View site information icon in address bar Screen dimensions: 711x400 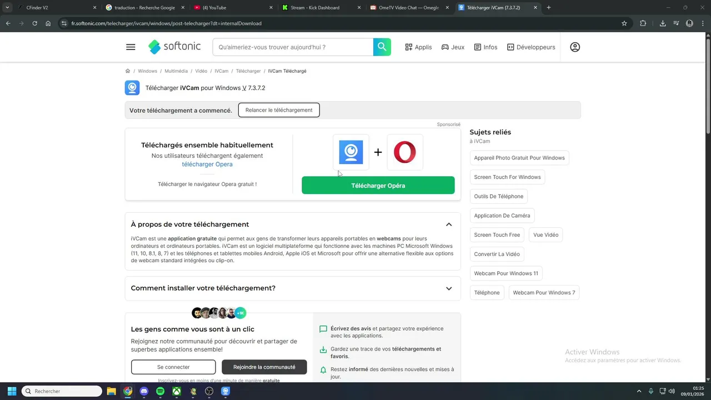(x=64, y=23)
